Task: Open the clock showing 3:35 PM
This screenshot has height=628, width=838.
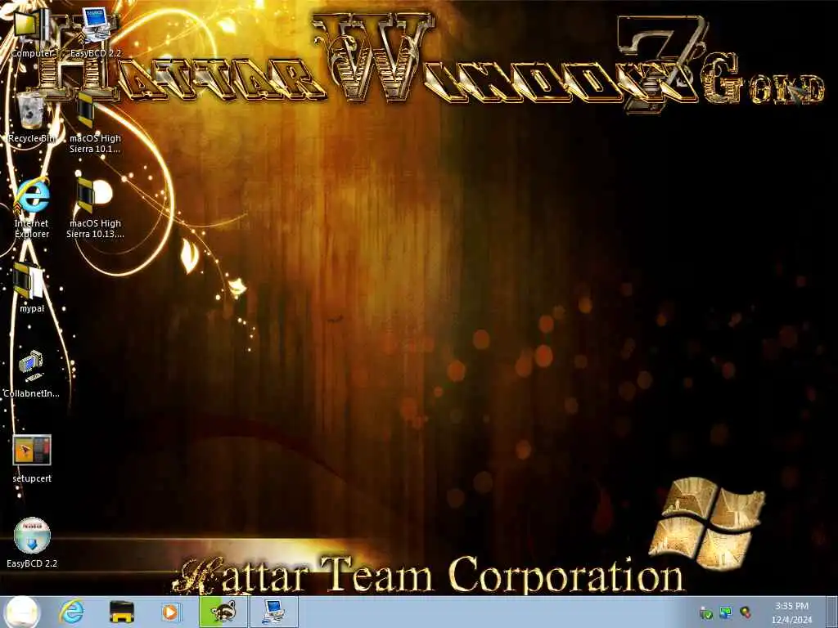Action: pos(791,612)
